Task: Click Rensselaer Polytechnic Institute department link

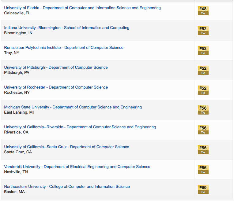Action: click(64, 48)
